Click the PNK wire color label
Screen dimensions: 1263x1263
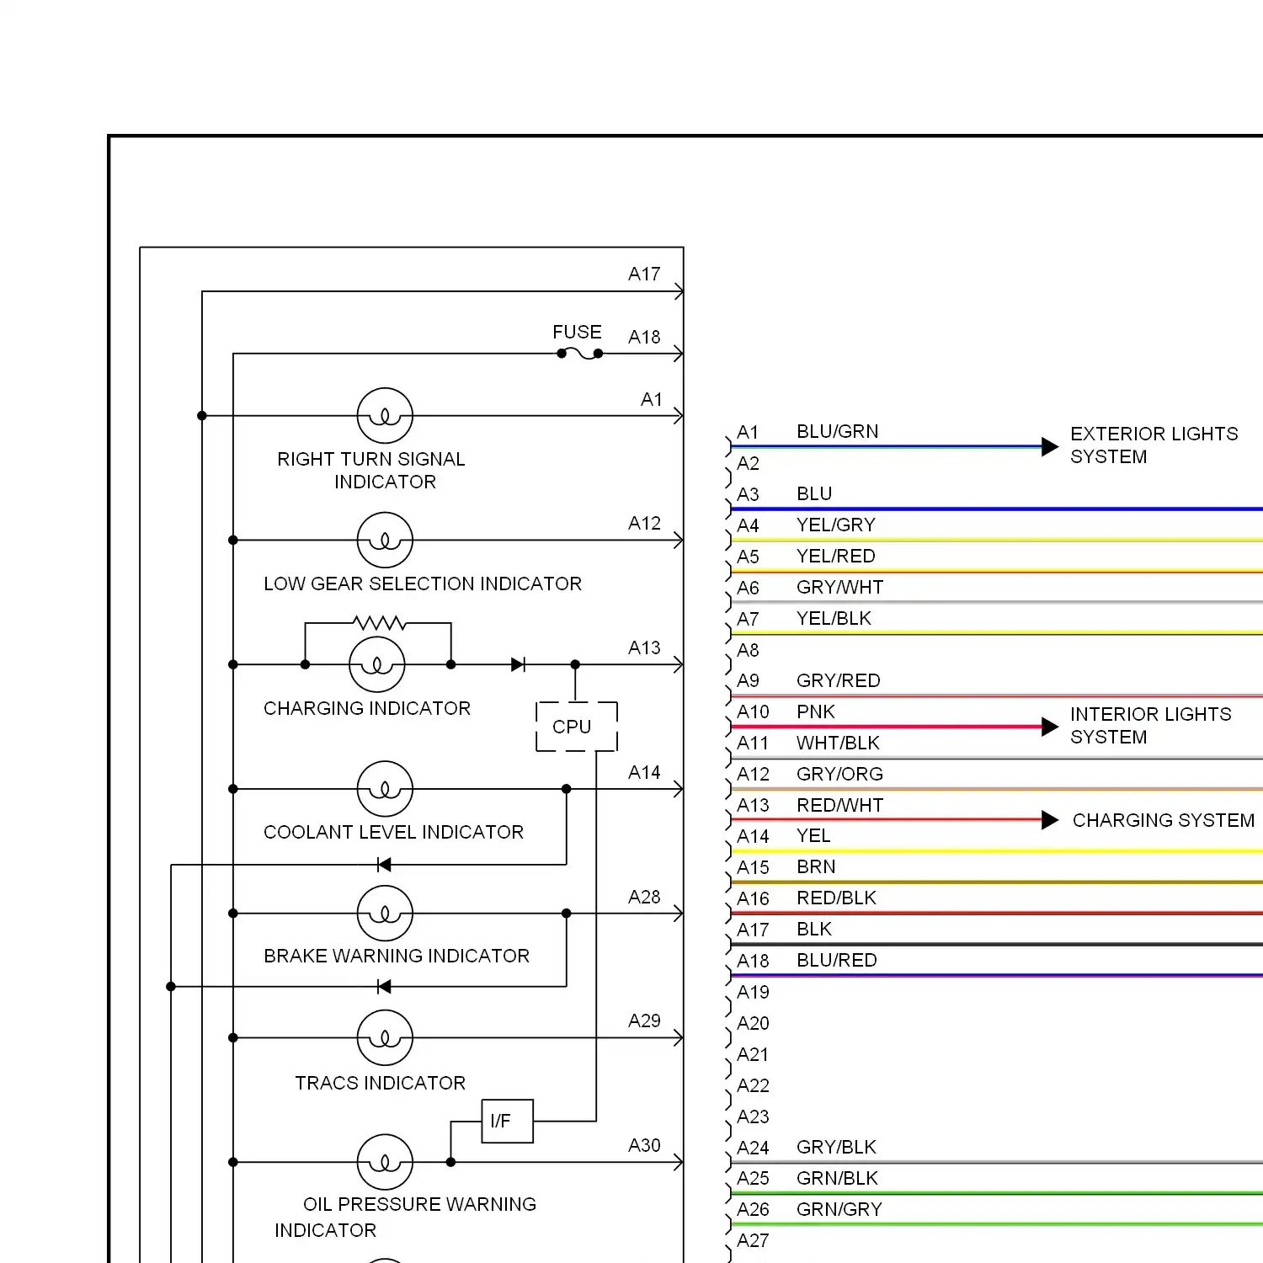click(x=816, y=712)
